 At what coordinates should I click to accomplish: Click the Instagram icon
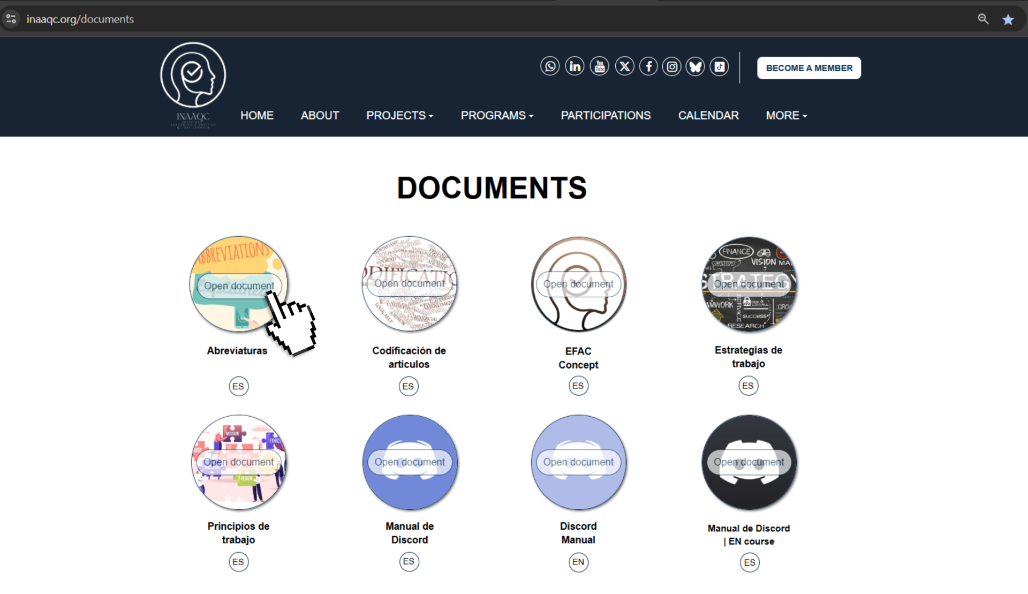(672, 66)
